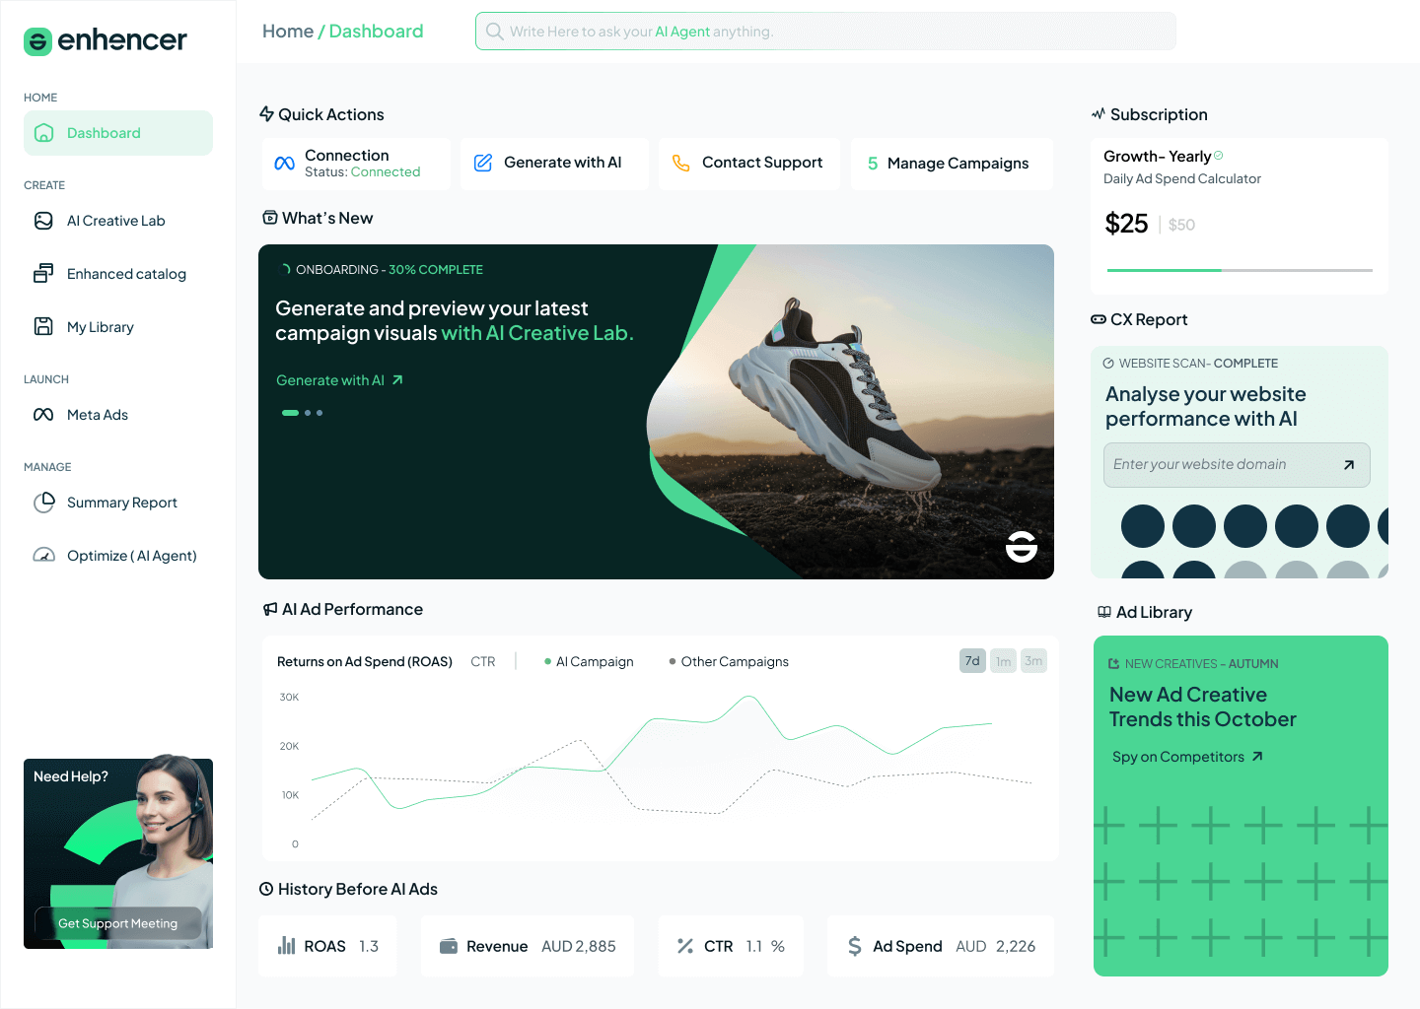Open Optimize (AI Agent)

click(x=133, y=555)
